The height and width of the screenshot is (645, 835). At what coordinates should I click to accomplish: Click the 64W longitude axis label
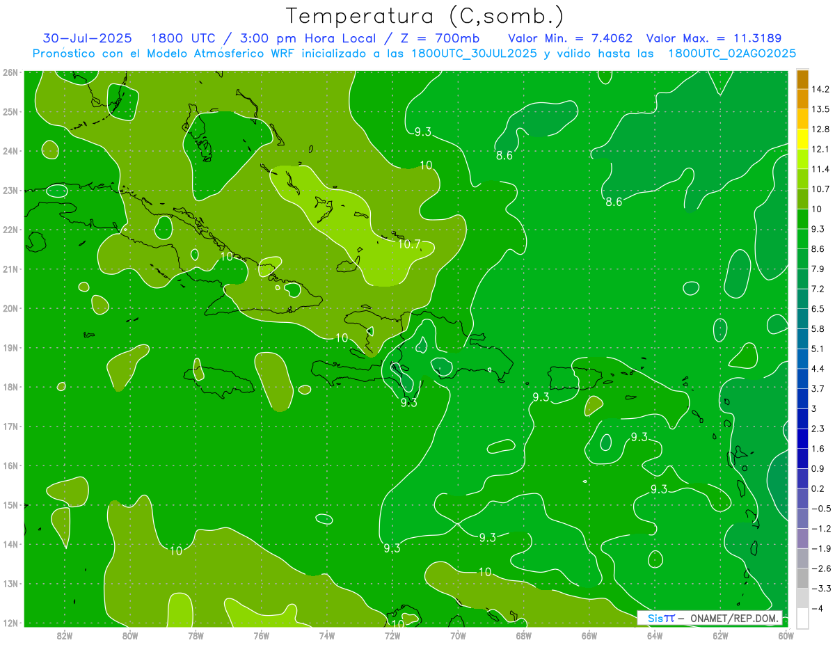pyautogui.click(x=655, y=635)
